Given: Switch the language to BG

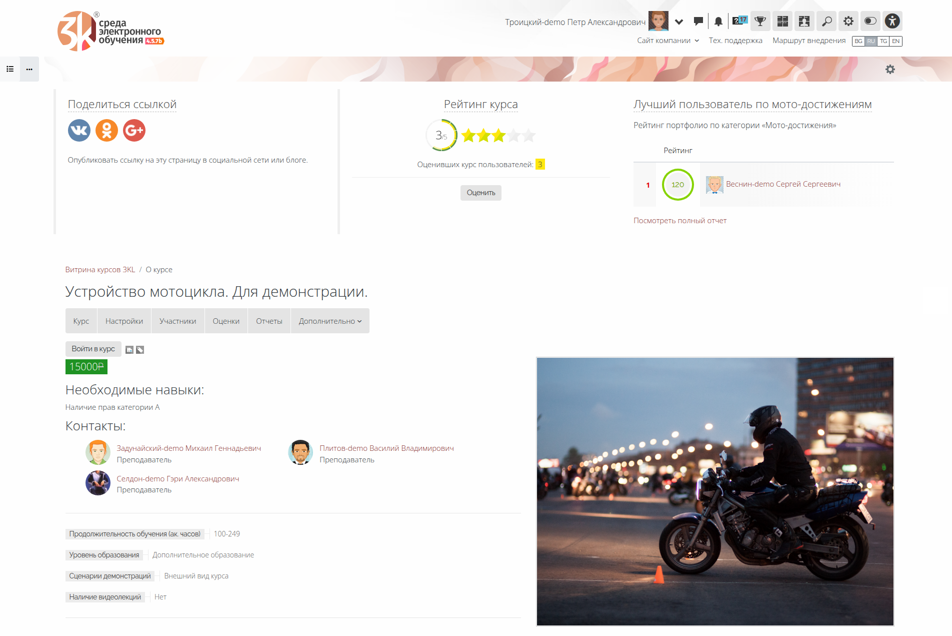Looking at the screenshot, I should 858,41.
